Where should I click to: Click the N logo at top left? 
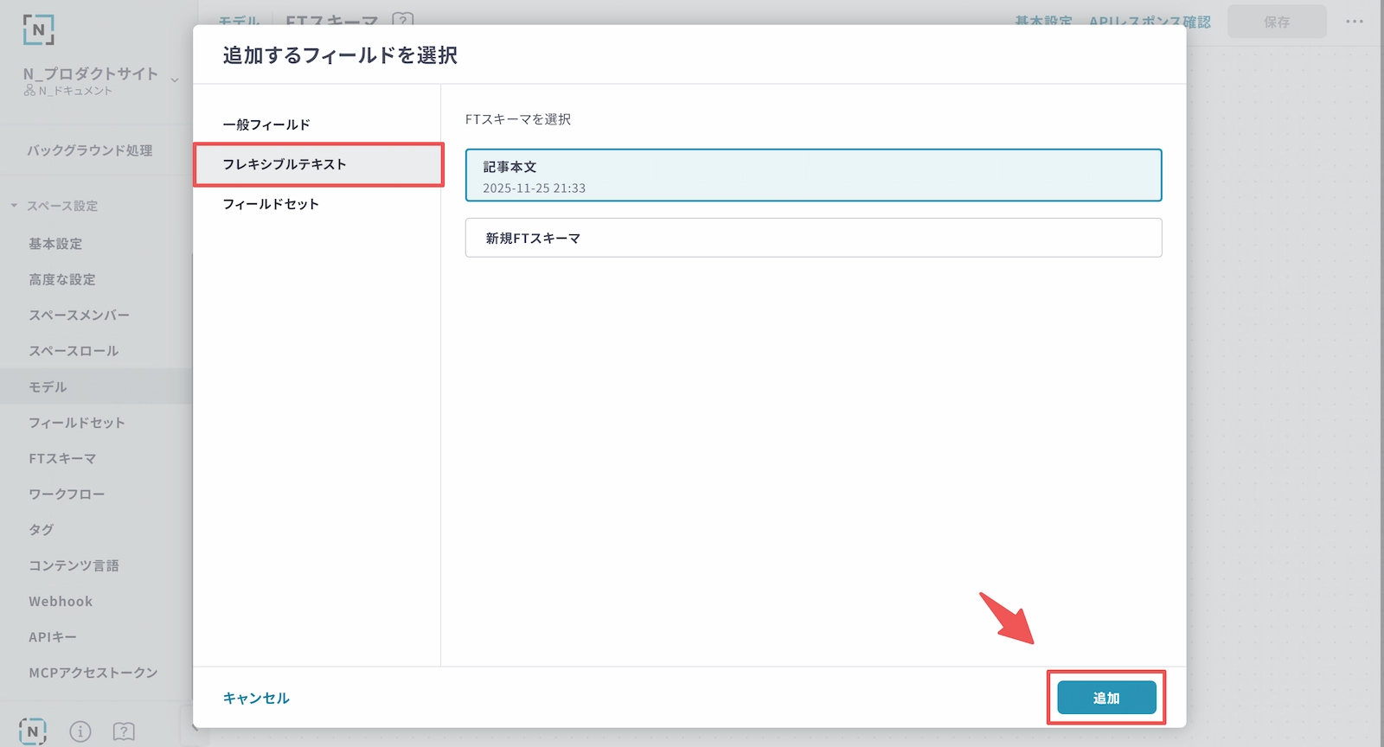coord(38,29)
